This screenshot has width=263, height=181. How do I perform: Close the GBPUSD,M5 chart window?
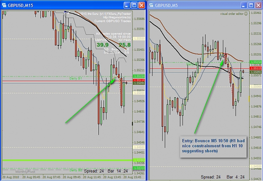click(259, 5)
